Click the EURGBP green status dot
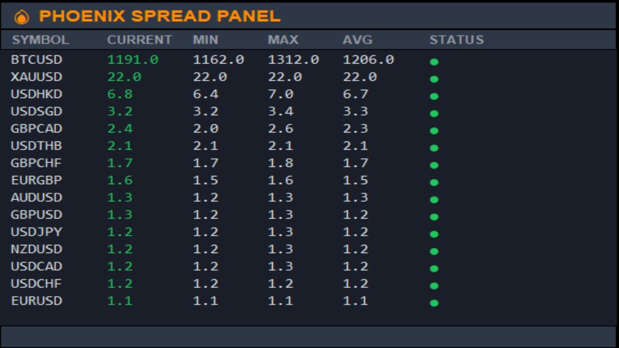This screenshot has width=619, height=348. 434,182
